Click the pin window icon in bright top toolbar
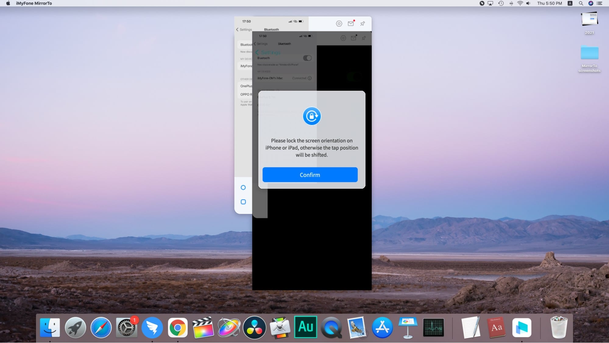The width and height of the screenshot is (609, 343). coord(363,23)
